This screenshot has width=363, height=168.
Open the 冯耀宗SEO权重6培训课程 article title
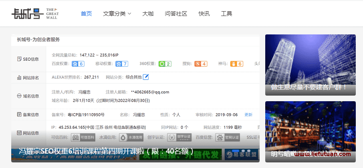coord(106,151)
